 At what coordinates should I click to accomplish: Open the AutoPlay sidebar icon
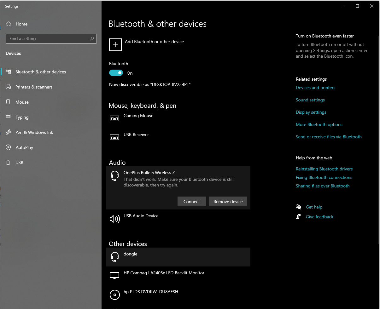[9, 147]
